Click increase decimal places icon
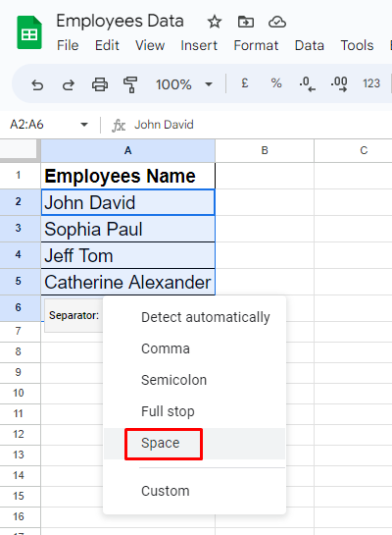 [x=339, y=84]
